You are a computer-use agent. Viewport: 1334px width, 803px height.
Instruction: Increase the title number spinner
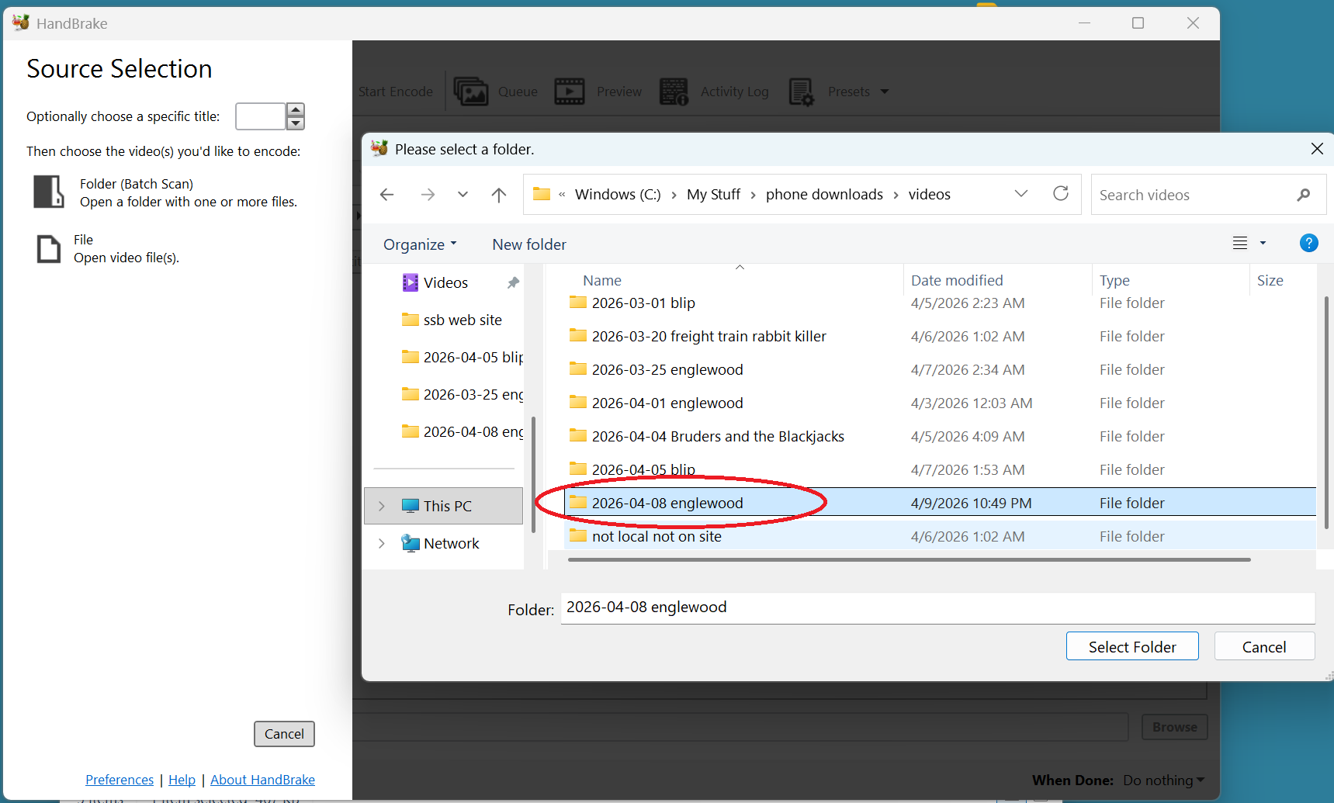coord(295,110)
